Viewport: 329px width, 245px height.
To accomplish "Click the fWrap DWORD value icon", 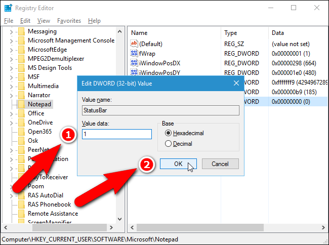I will [134, 53].
